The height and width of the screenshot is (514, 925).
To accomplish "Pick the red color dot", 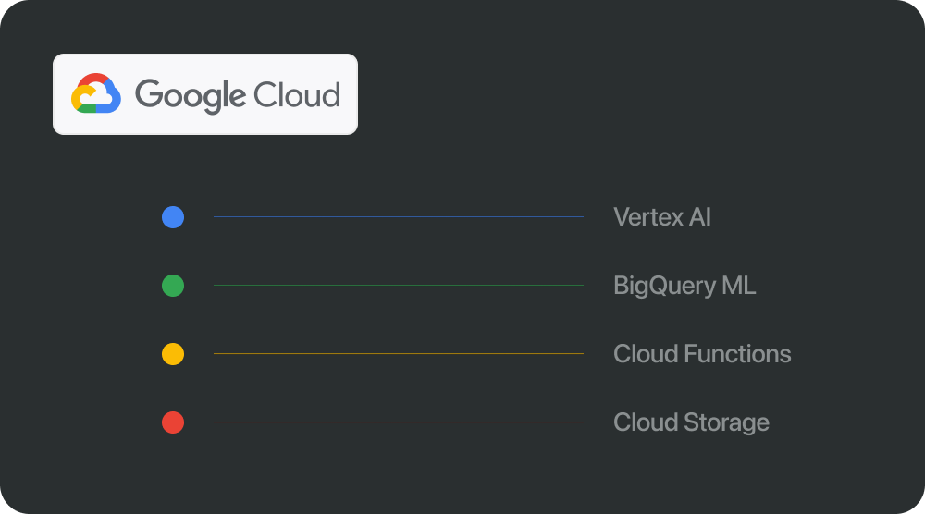I will point(173,422).
